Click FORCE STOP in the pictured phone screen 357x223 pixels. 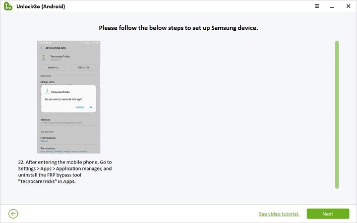(83, 67)
